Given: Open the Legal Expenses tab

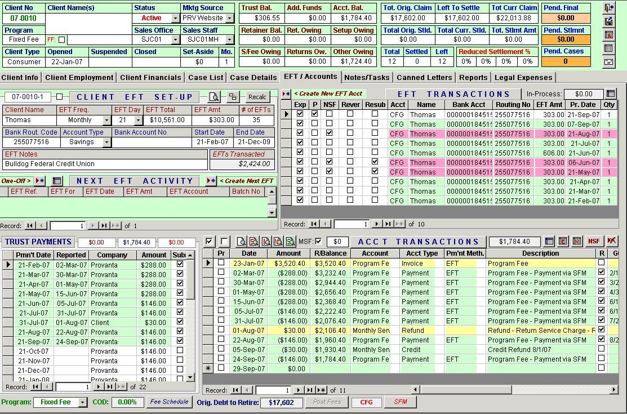Looking at the screenshot, I should 523,78.
